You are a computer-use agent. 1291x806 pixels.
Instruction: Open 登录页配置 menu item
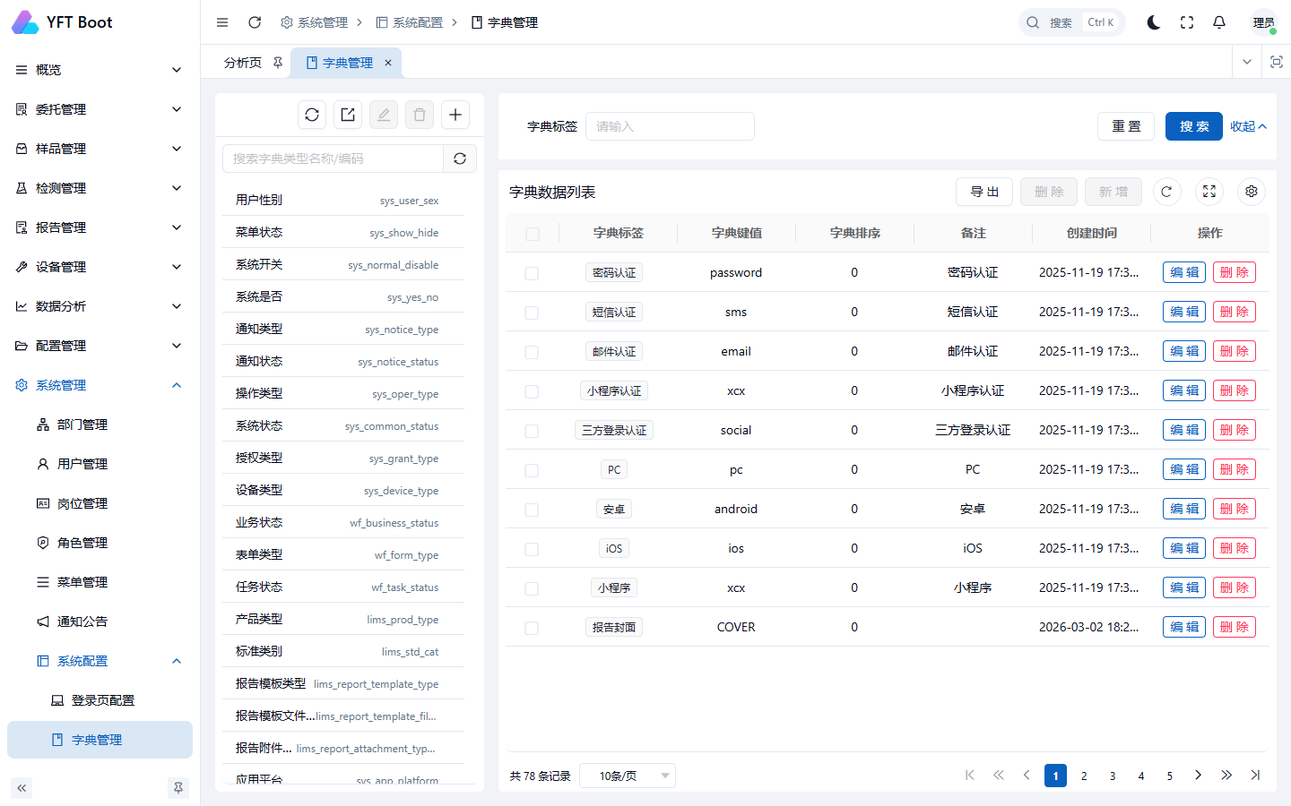click(100, 700)
